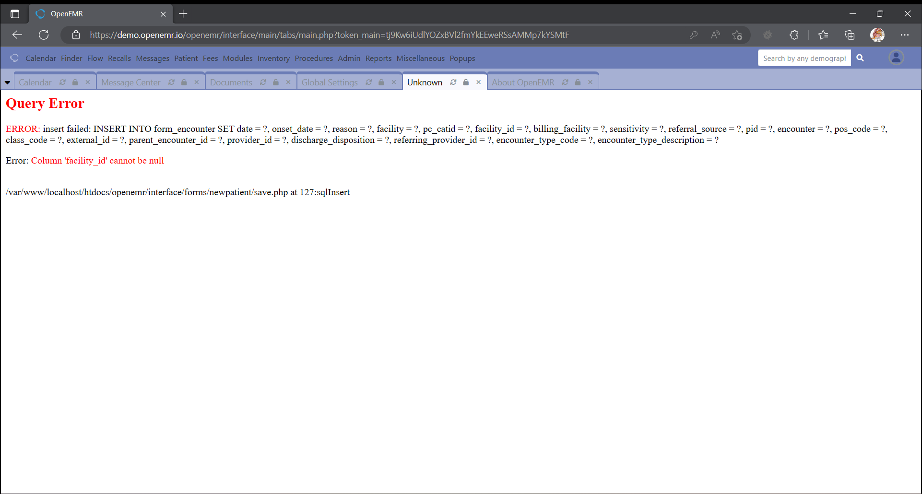Click the browser back button
The image size is (922, 494).
click(x=17, y=35)
